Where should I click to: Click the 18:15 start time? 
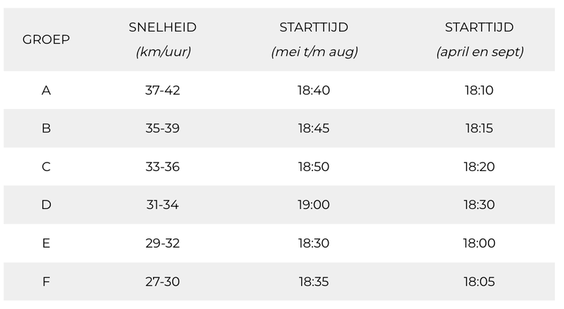point(479,128)
